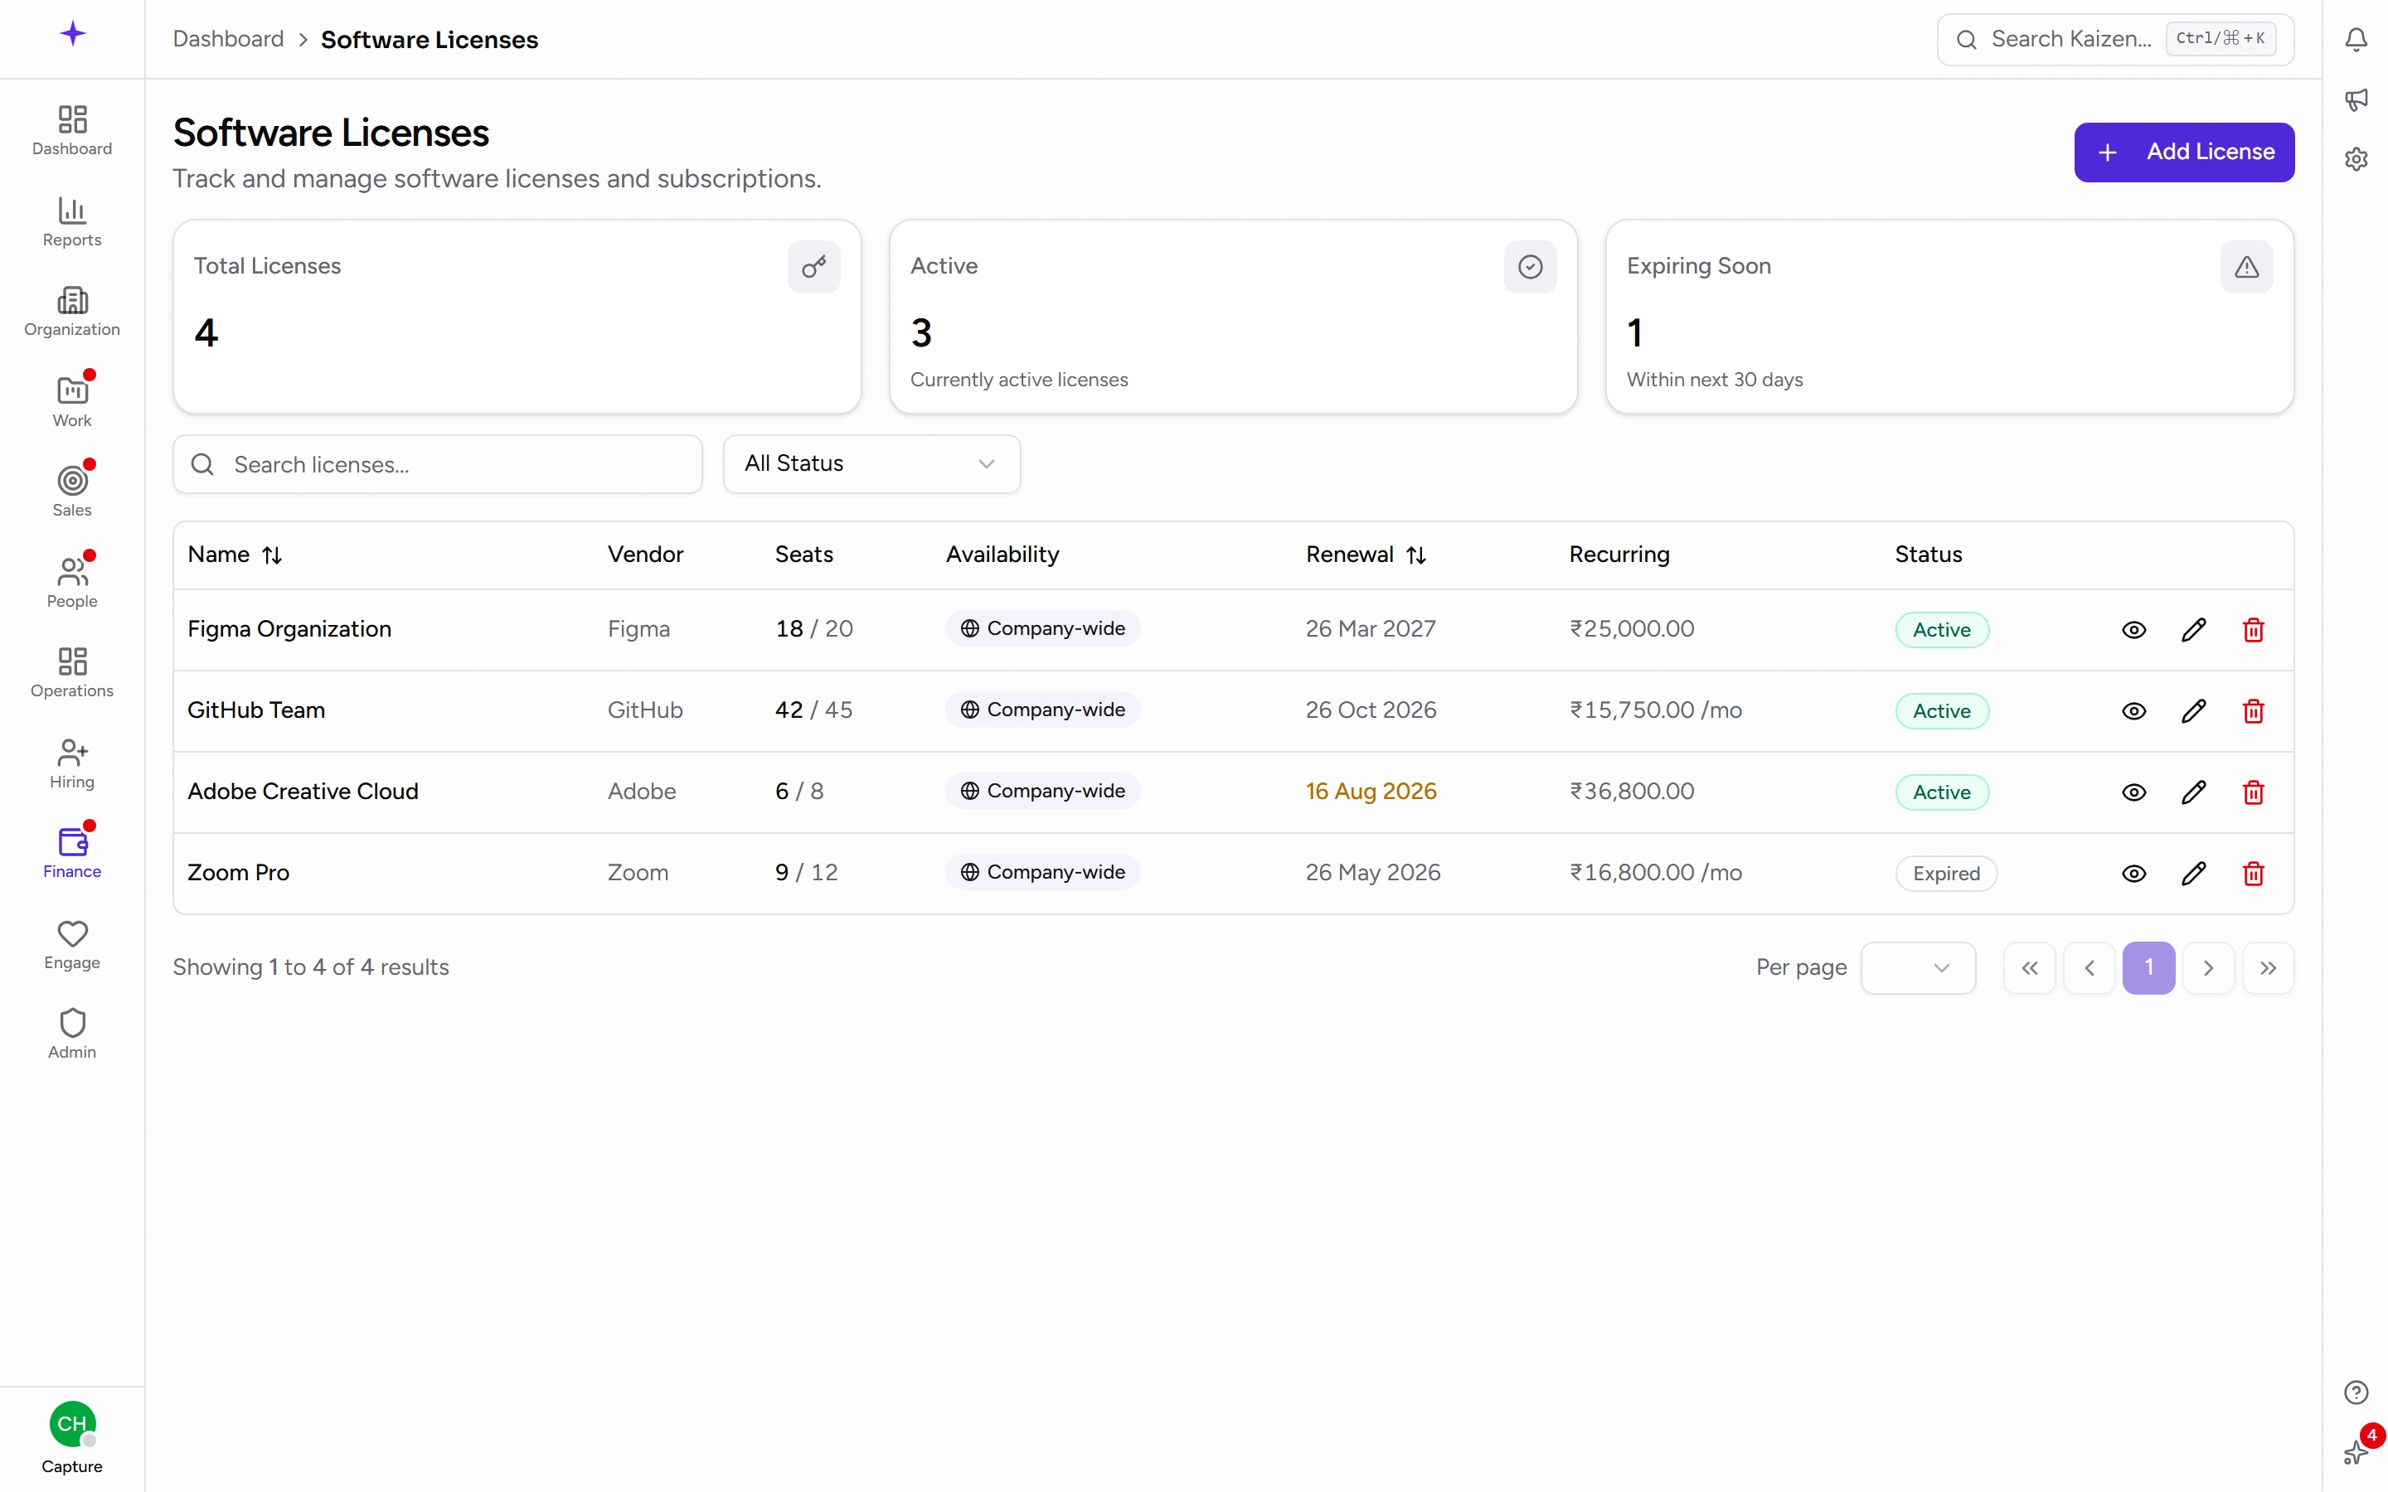
Task: Click the Adobe Creative Cloud license name
Action: click(303, 792)
